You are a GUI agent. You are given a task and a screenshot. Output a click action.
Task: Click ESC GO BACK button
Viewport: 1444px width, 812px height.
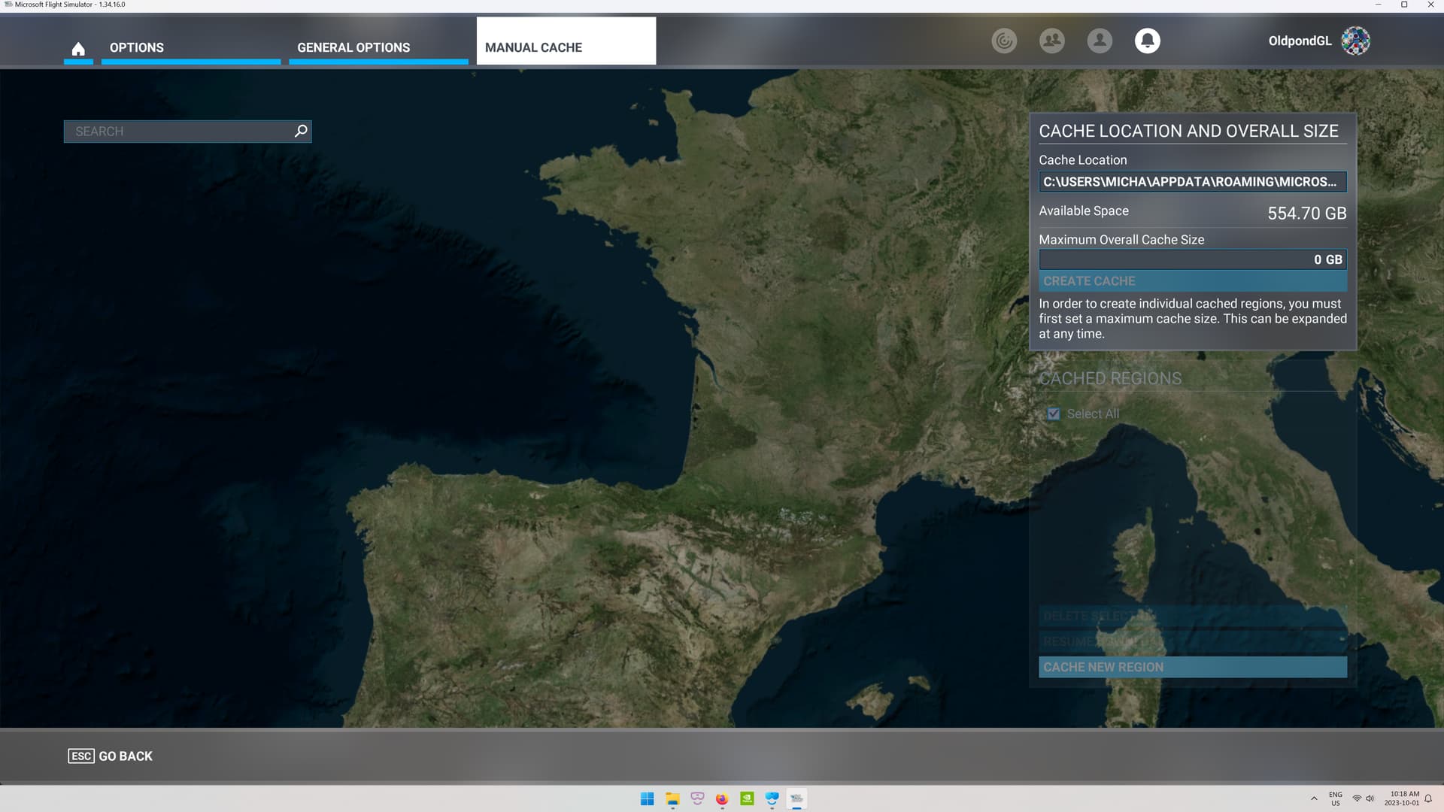coord(111,756)
